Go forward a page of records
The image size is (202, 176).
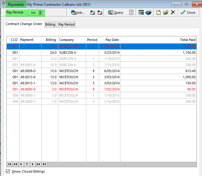pyautogui.click(x=39, y=164)
